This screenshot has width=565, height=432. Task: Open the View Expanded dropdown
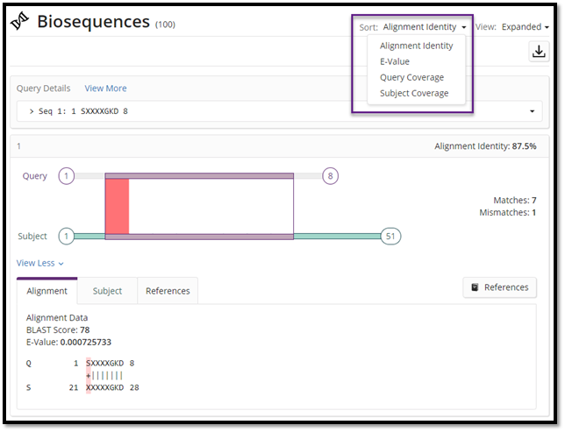525,27
